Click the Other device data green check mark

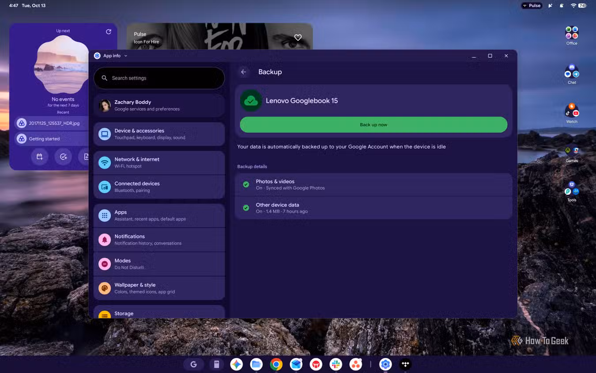click(x=246, y=208)
